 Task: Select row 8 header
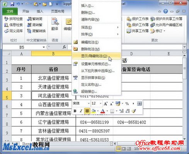(7, 122)
